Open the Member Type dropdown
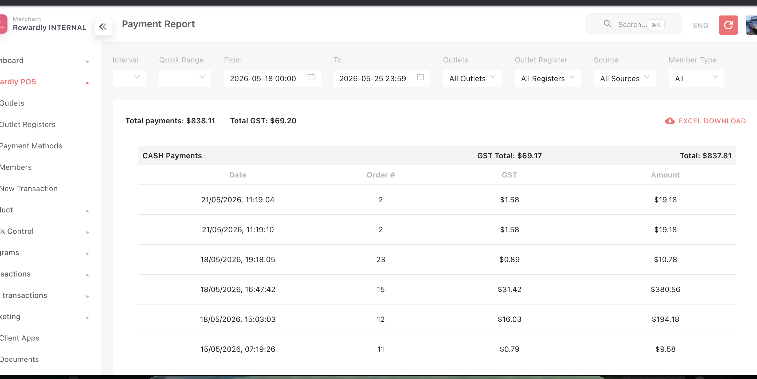The height and width of the screenshot is (379, 757). (x=696, y=78)
